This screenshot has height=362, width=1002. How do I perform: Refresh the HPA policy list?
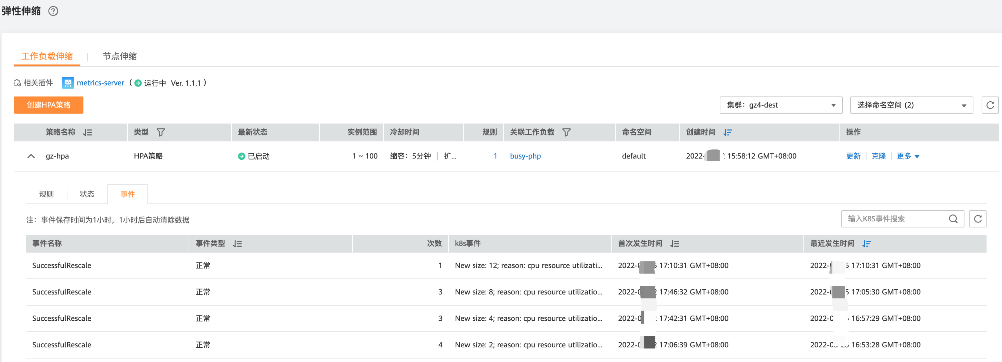990,105
